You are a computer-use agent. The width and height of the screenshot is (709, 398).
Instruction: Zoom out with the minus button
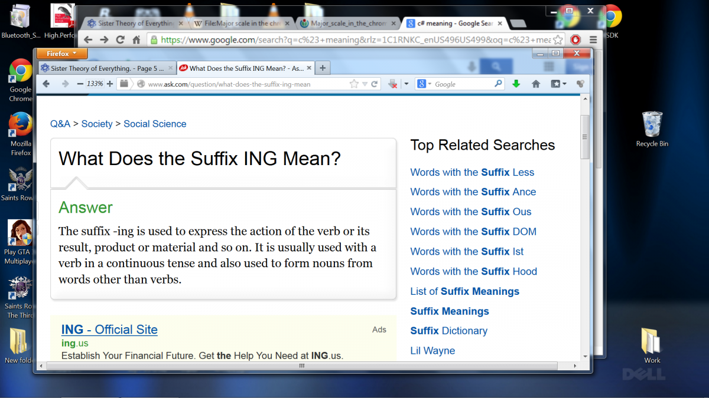click(80, 84)
